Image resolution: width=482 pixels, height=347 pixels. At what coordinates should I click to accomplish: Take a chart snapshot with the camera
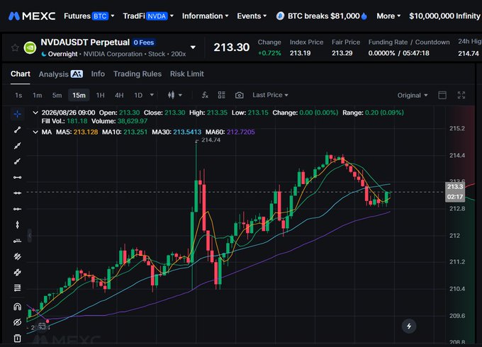pyautogui.click(x=239, y=95)
